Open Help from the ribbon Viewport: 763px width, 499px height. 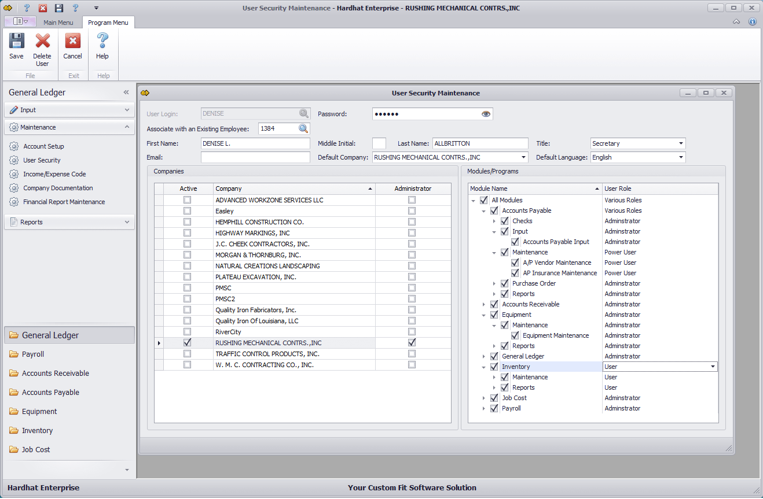[102, 46]
